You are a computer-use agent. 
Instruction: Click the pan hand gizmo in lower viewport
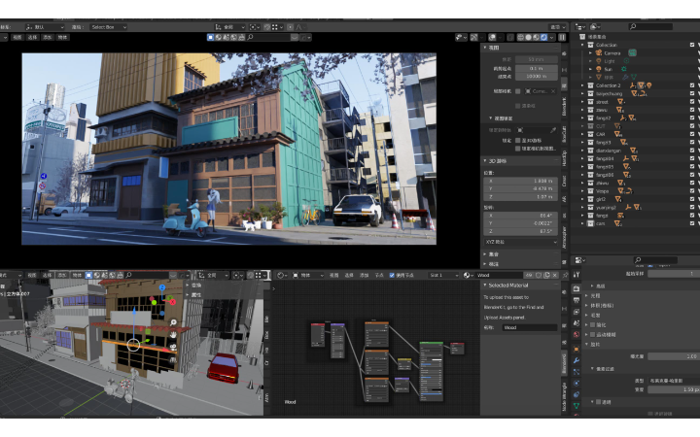tap(173, 334)
